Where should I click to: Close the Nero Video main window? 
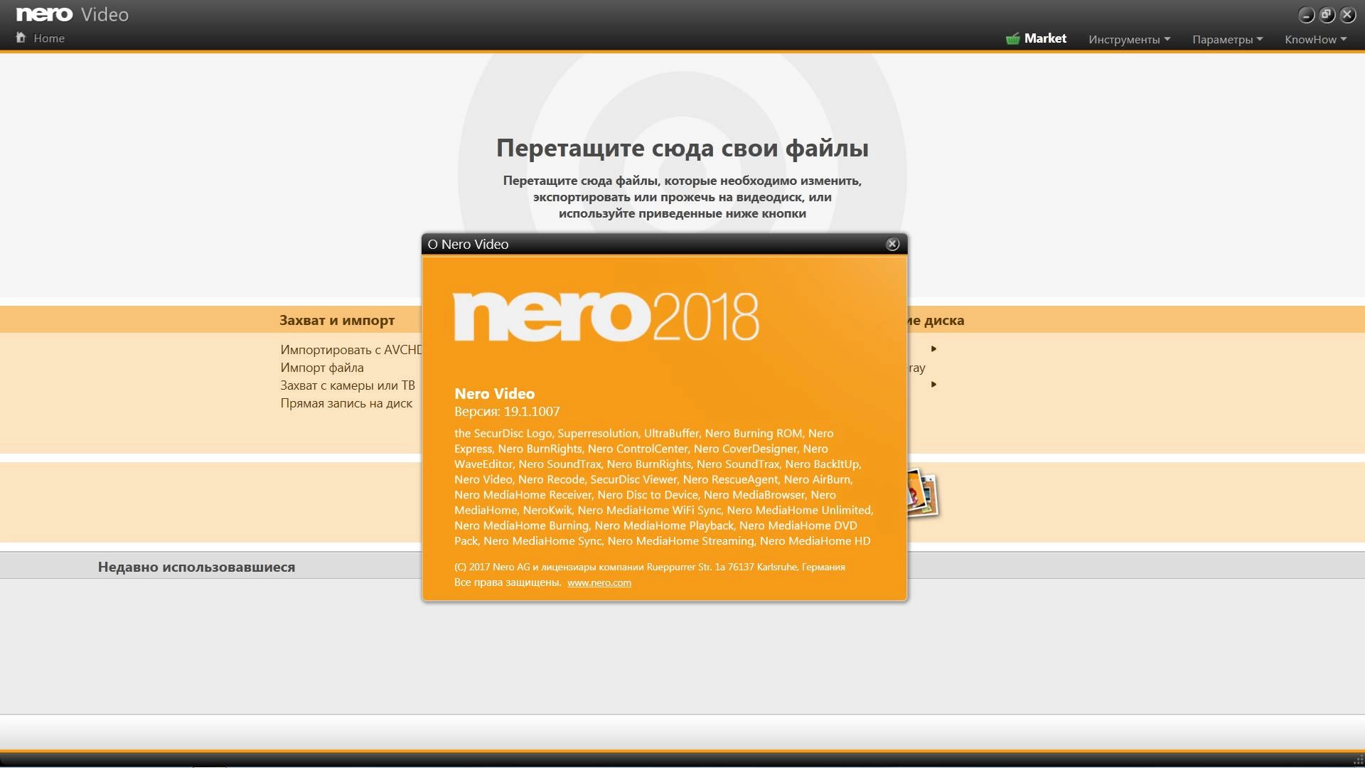click(1347, 15)
